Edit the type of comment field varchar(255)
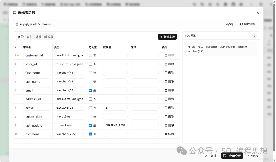The image size is (276, 162). (70, 134)
